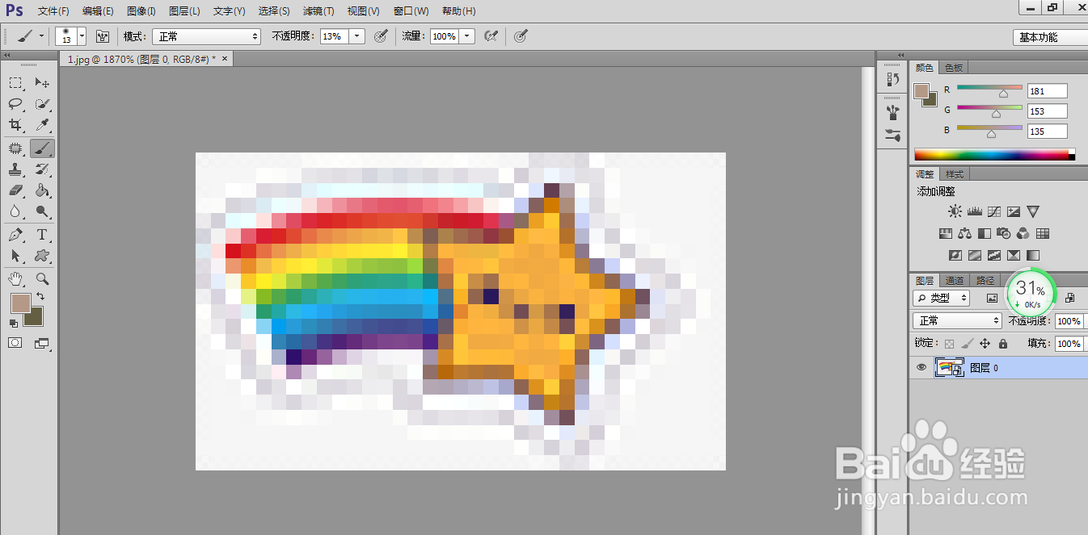Add a Color Balance adjustment
1088x535 pixels.
[x=964, y=234]
